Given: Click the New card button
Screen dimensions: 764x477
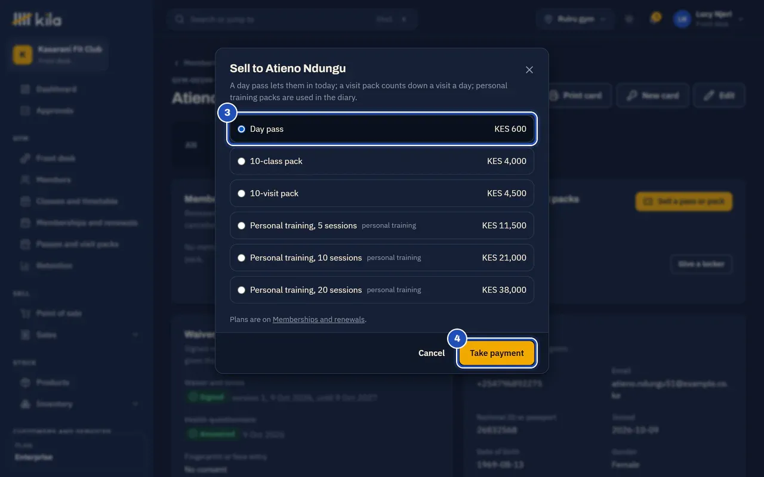Looking at the screenshot, I should 652,95.
